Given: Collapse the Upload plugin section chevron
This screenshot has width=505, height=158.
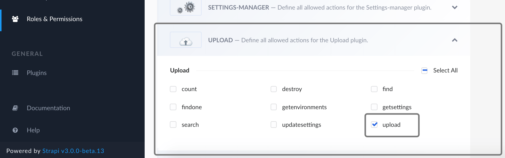Looking at the screenshot, I should (x=455, y=40).
